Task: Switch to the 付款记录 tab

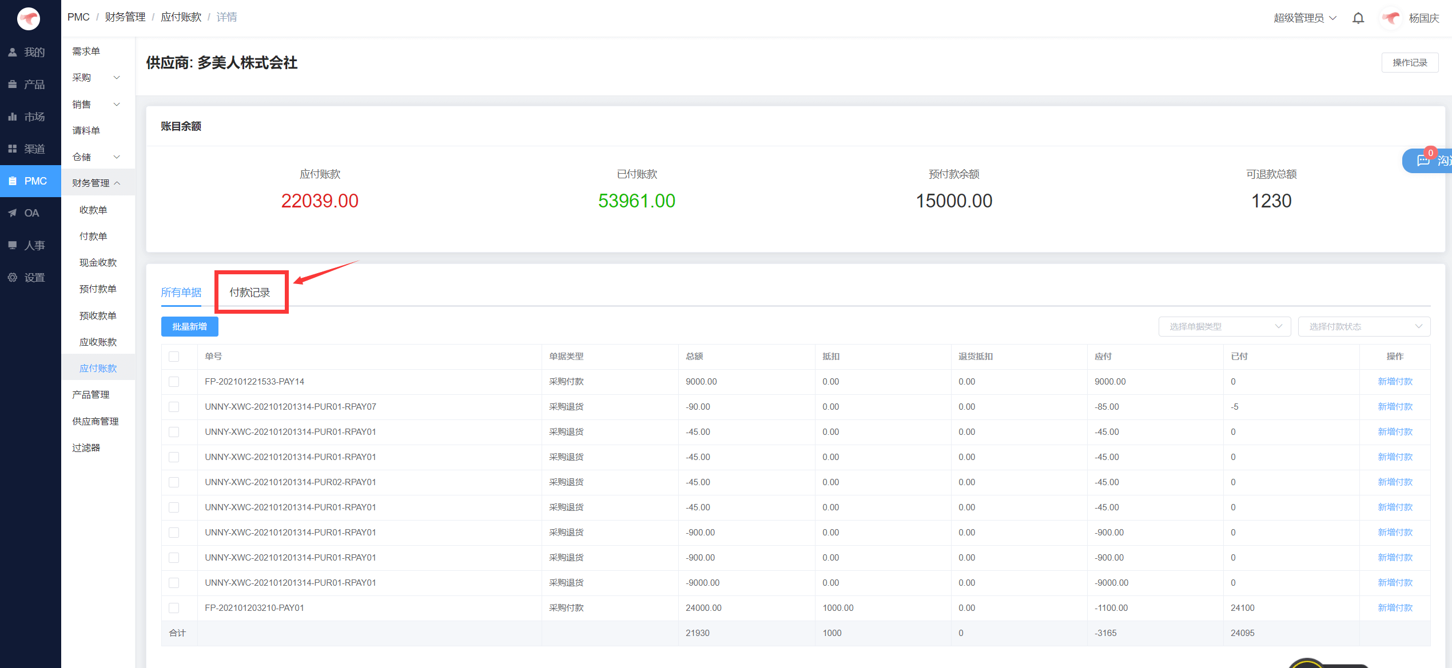Action: point(250,293)
